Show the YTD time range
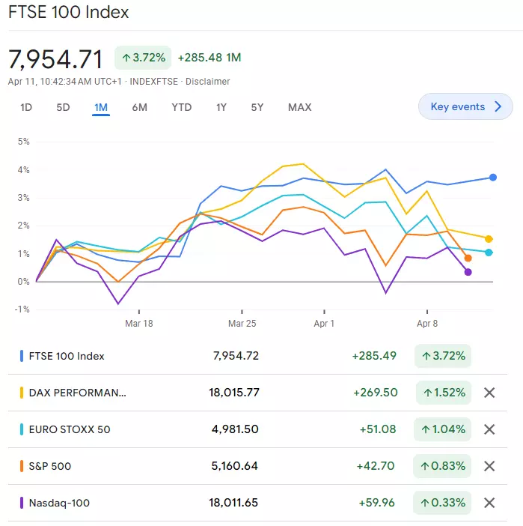The height and width of the screenshot is (526, 523). coord(182,107)
